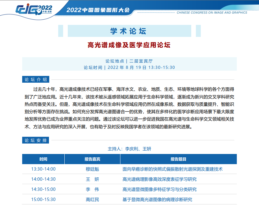The width and height of the screenshot is (259, 205).
Task: Click the Chinese Congress on Image and Graphics text
Action: pos(212,13)
